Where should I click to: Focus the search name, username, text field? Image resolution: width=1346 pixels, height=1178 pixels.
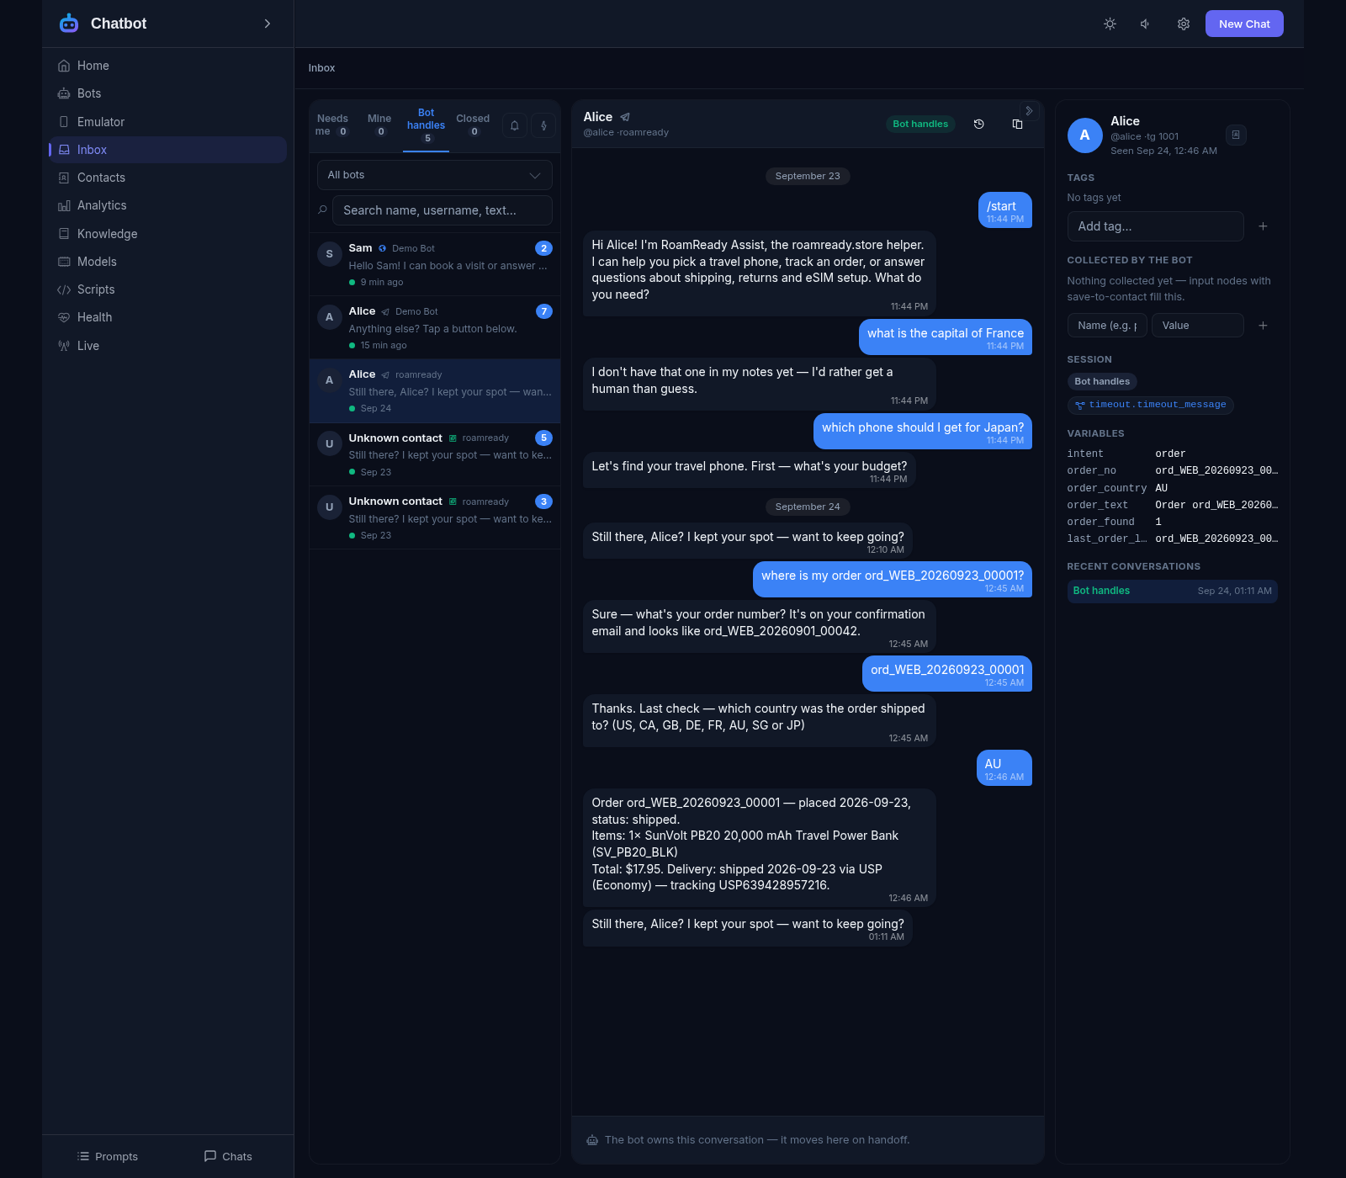442,210
